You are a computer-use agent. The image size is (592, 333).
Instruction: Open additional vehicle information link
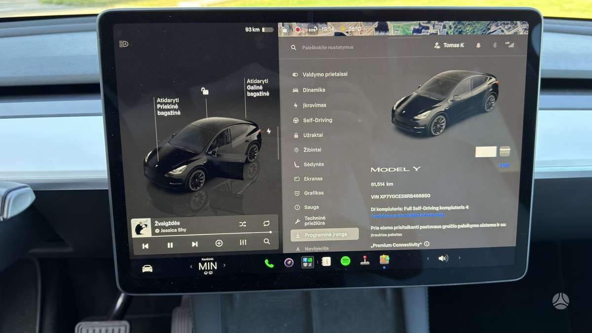tap(407, 215)
